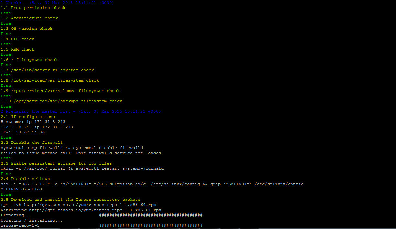Select the '1.5 RAM check' line
The image size is (396, 229).
pos(17,49)
